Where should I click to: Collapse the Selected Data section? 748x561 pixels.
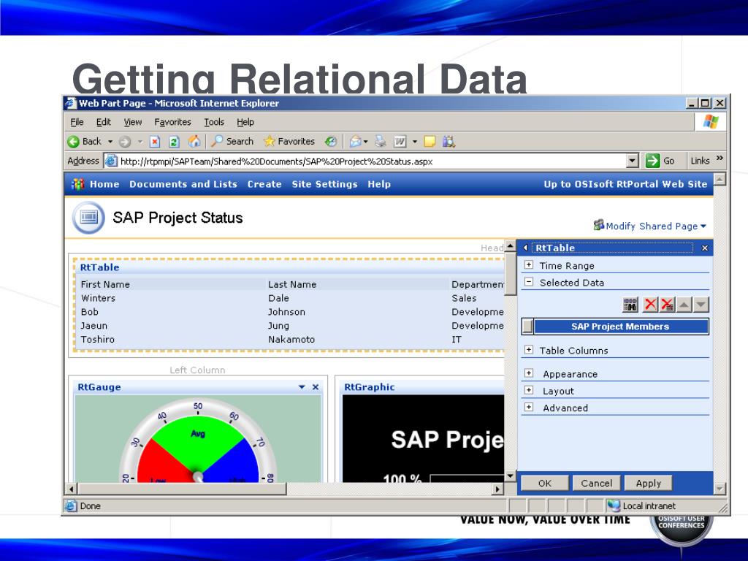coord(529,282)
